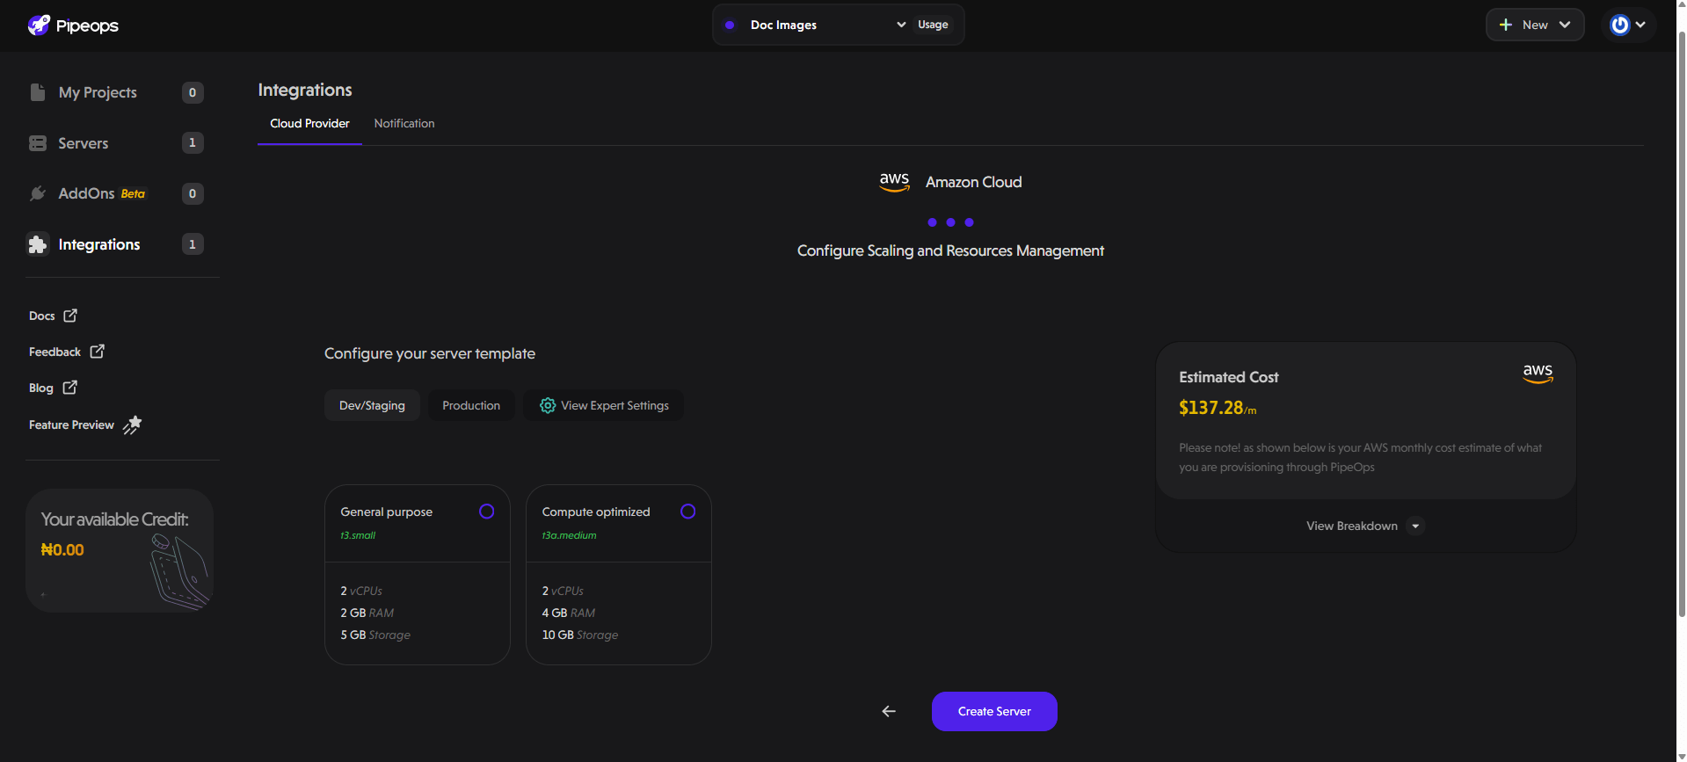
Task: Select the Dev/Staging template tab
Action: (x=372, y=405)
